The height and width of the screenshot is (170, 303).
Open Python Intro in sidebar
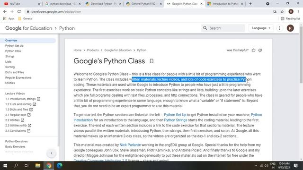click(x=13, y=51)
